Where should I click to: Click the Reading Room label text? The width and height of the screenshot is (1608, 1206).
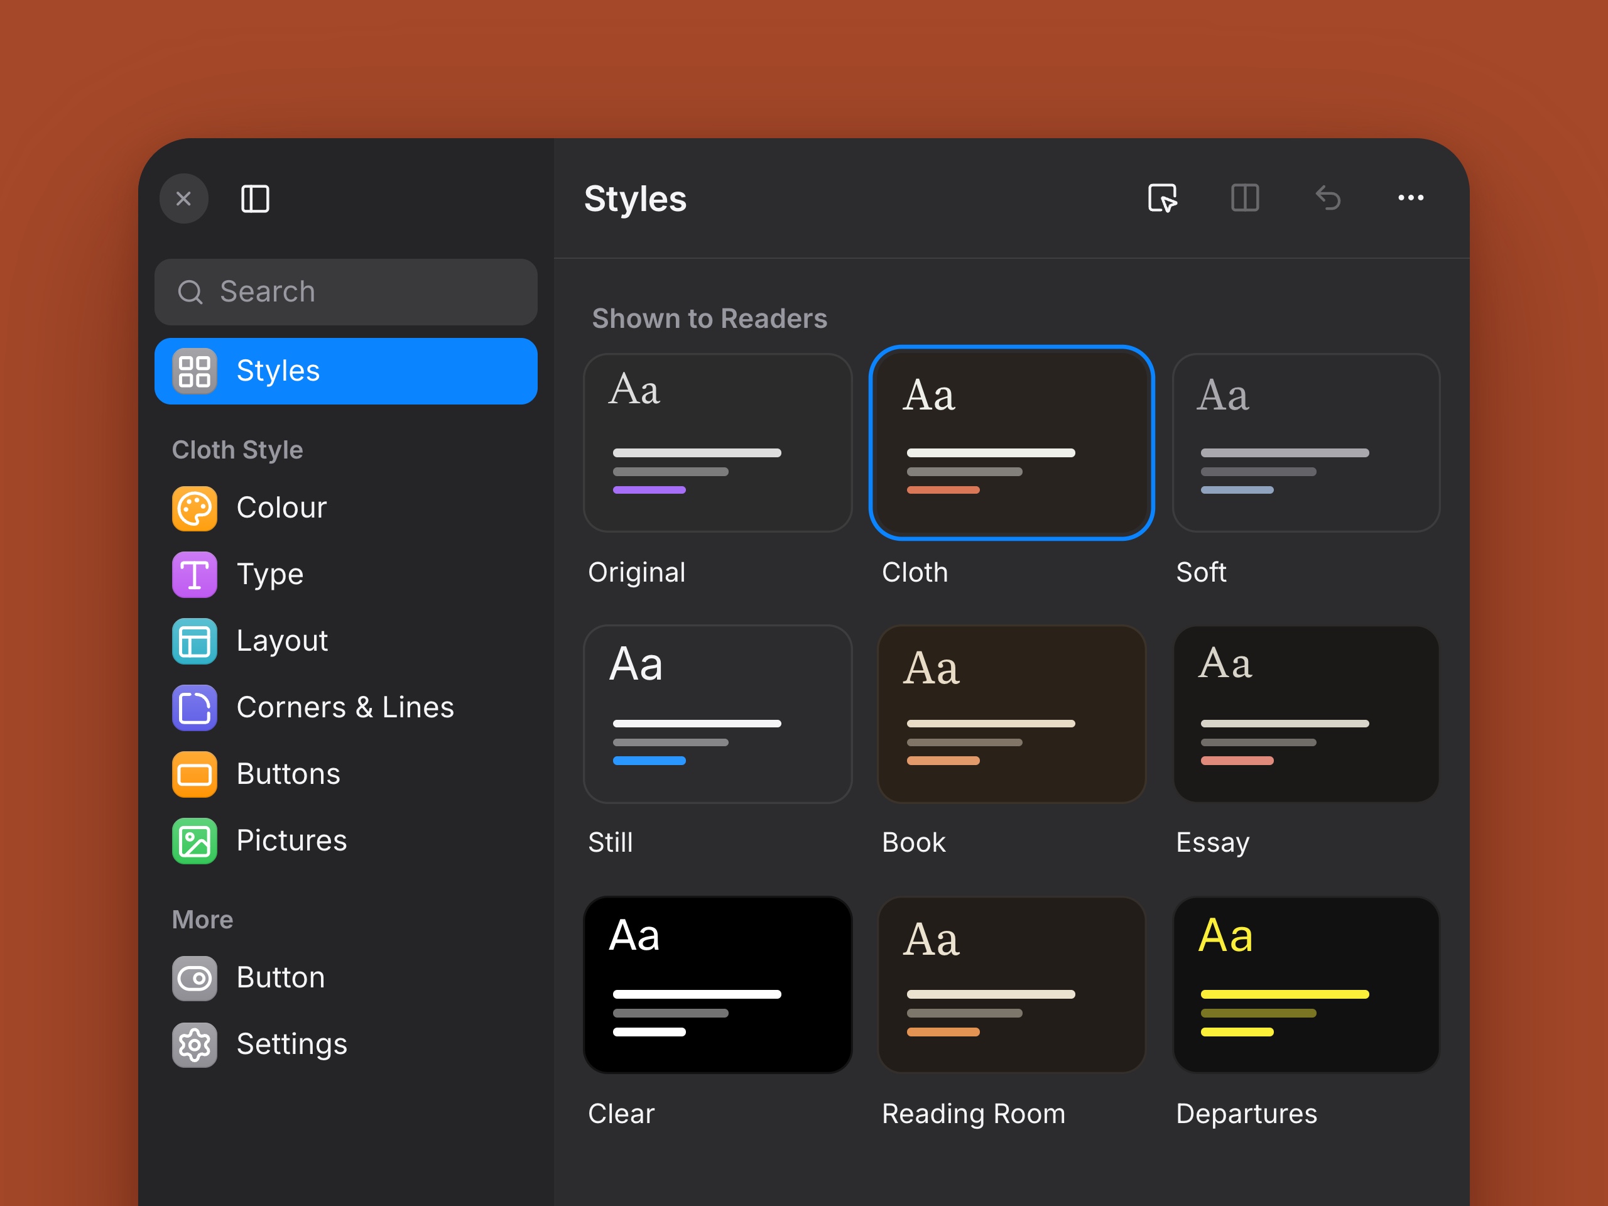tap(974, 1114)
